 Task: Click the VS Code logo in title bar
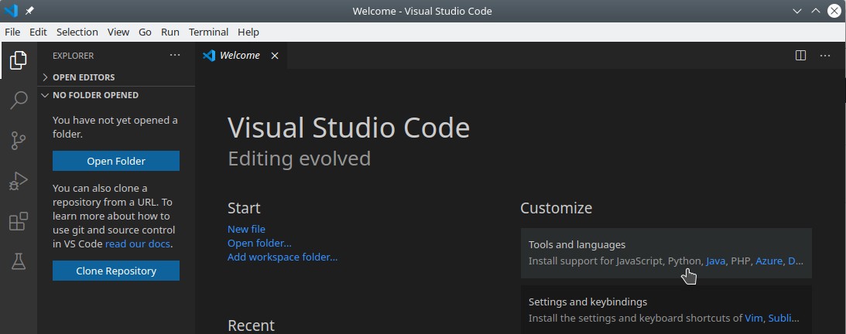pos(11,11)
